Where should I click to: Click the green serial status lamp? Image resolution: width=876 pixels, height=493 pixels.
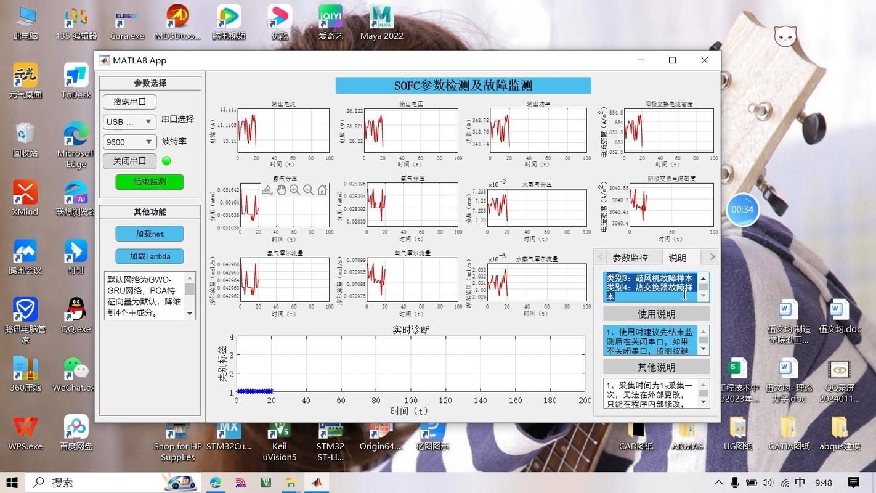[x=166, y=161]
